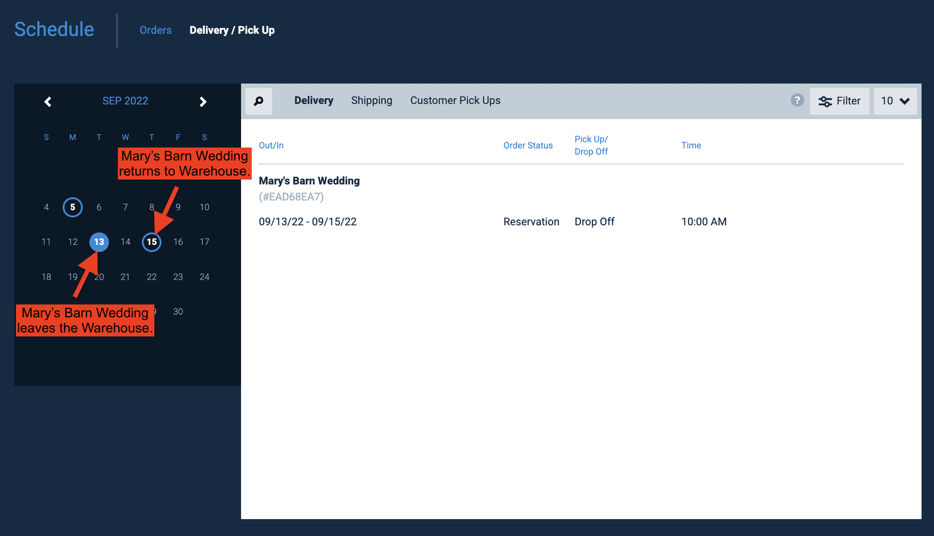
Task: Open the Filter options
Action: [839, 101]
